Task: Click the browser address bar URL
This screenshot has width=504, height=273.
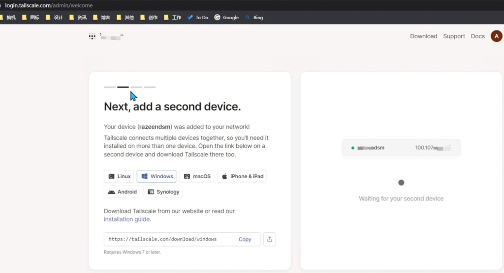Action: tap(49, 5)
